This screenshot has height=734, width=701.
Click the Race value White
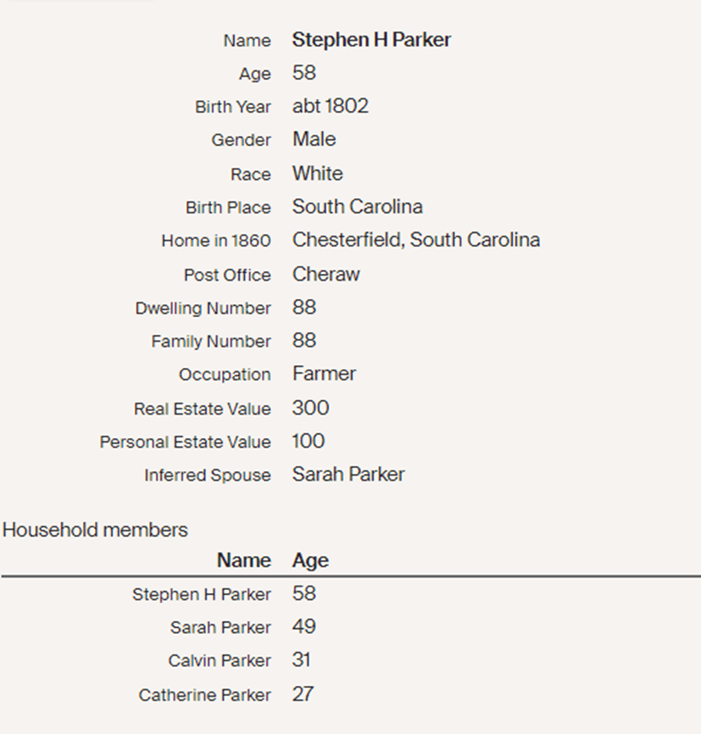click(x=317, y=174)
